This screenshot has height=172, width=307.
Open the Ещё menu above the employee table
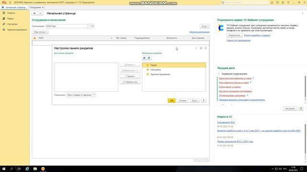click(205, 26)
